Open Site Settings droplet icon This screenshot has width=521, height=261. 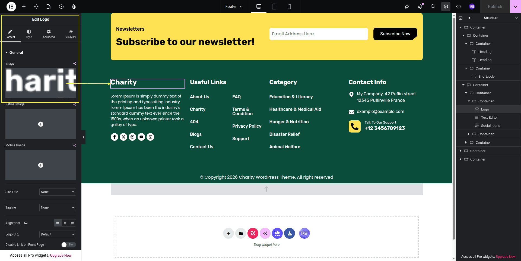74,7
